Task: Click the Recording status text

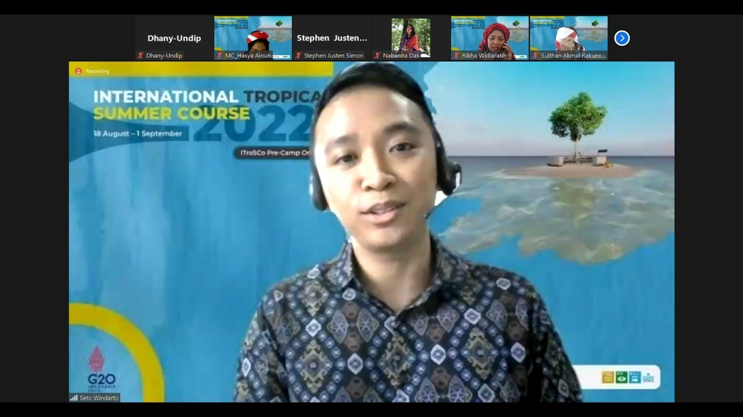Action: pos(98,71)
